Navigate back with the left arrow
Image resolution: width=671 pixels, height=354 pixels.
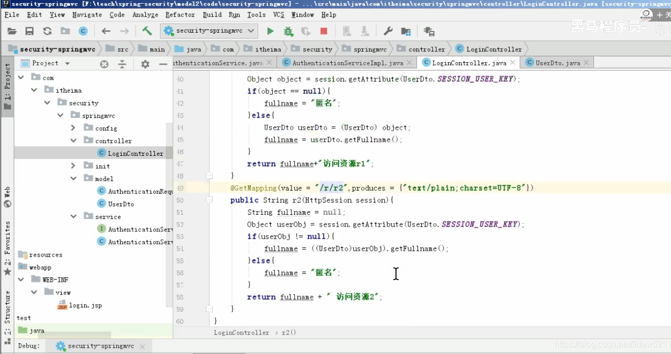pos(106,31)
